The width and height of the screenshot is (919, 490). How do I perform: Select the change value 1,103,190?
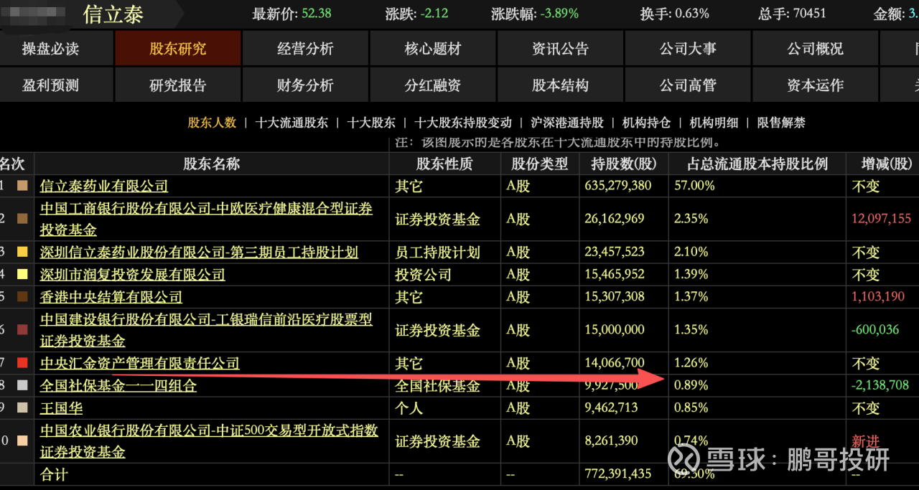click(x=878, y=296)
